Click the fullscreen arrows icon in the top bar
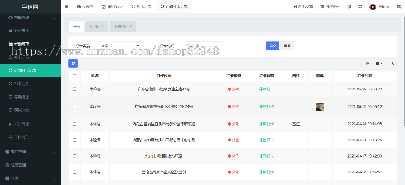Image resolution: width=405 pixels, height=185 pixels. tap(360, 7)
